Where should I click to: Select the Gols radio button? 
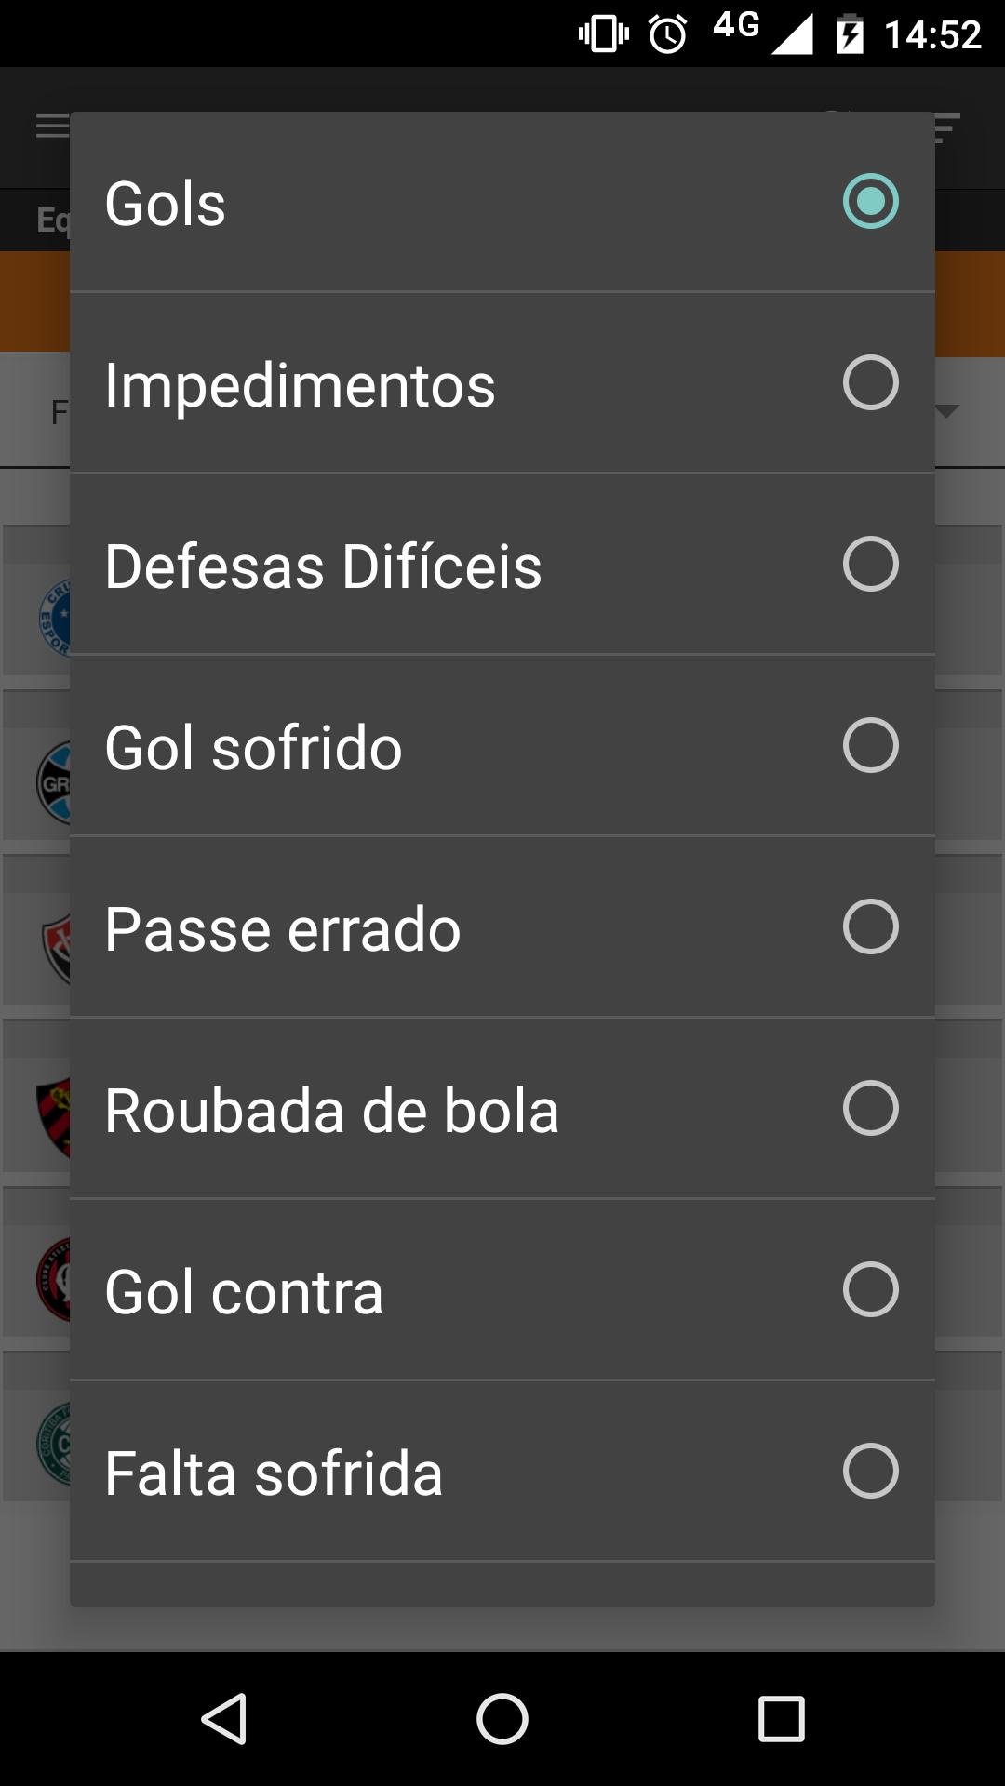coord(870,201)
